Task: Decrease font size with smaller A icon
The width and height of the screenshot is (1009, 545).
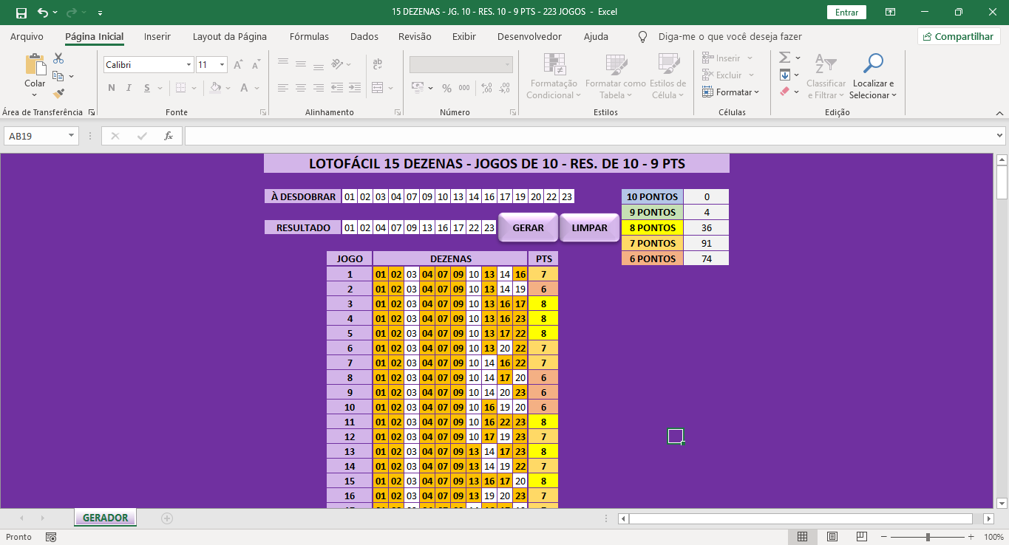Action: pyautogui.click(x=254, y=65)
